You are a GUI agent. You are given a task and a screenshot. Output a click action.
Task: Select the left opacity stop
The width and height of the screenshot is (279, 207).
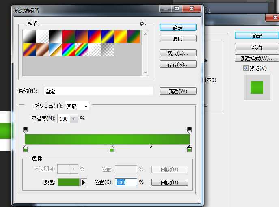click(26, 129)
